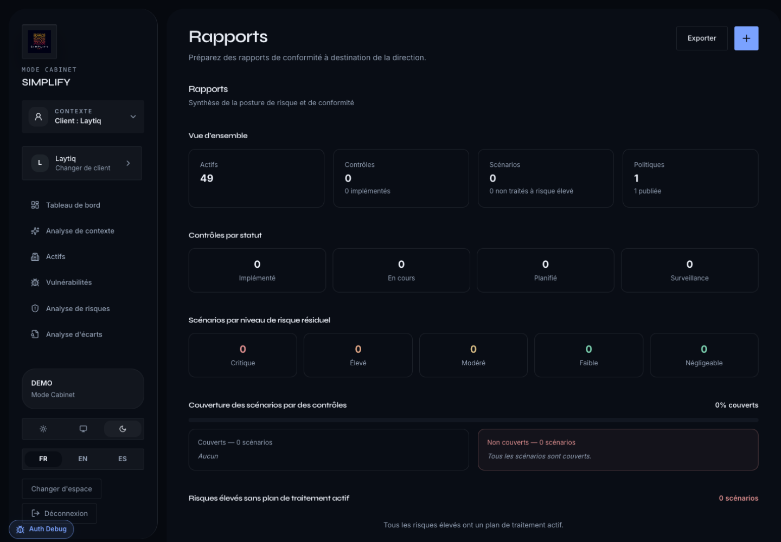Click the Auth Debug bug icon

point(21,530)
